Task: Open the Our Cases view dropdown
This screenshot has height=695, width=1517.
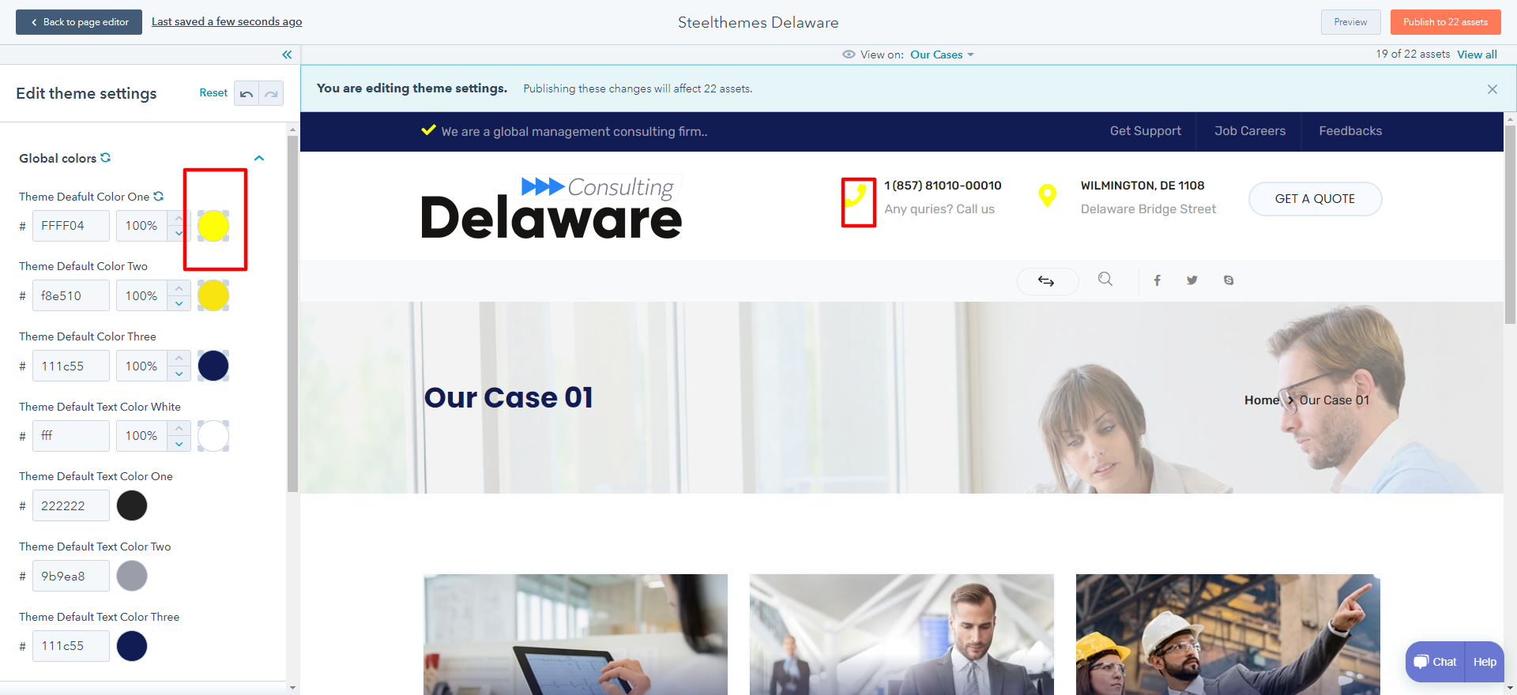Action: [942, 54]
